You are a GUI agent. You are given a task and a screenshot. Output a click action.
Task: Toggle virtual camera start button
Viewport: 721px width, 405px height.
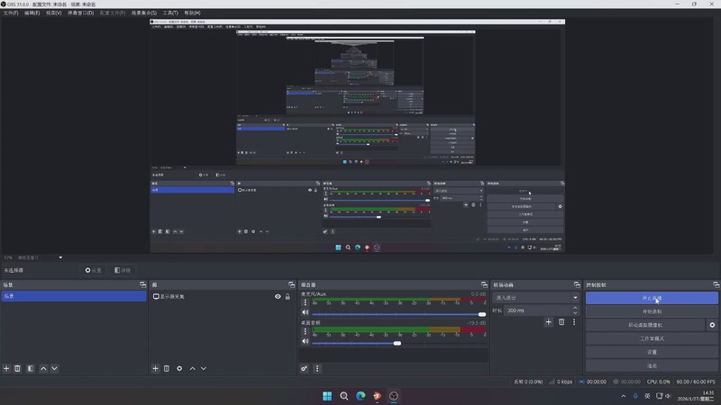click(645, 325)
